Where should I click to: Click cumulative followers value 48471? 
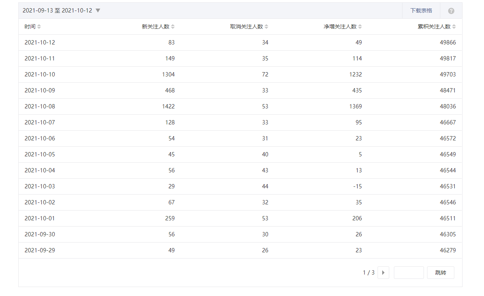tap(448, 90)
